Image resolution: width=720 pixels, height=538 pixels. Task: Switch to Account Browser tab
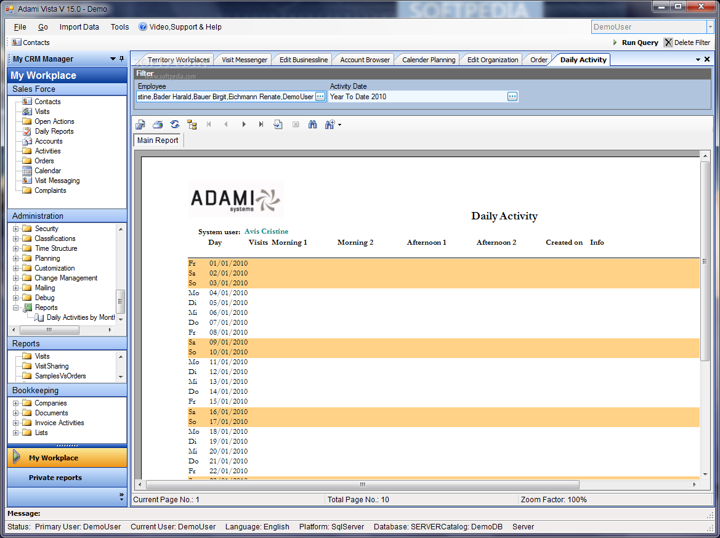365,60
